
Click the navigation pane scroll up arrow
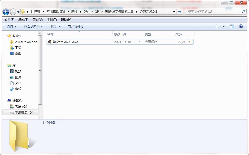pyautogui.click(x=40, y=33)
